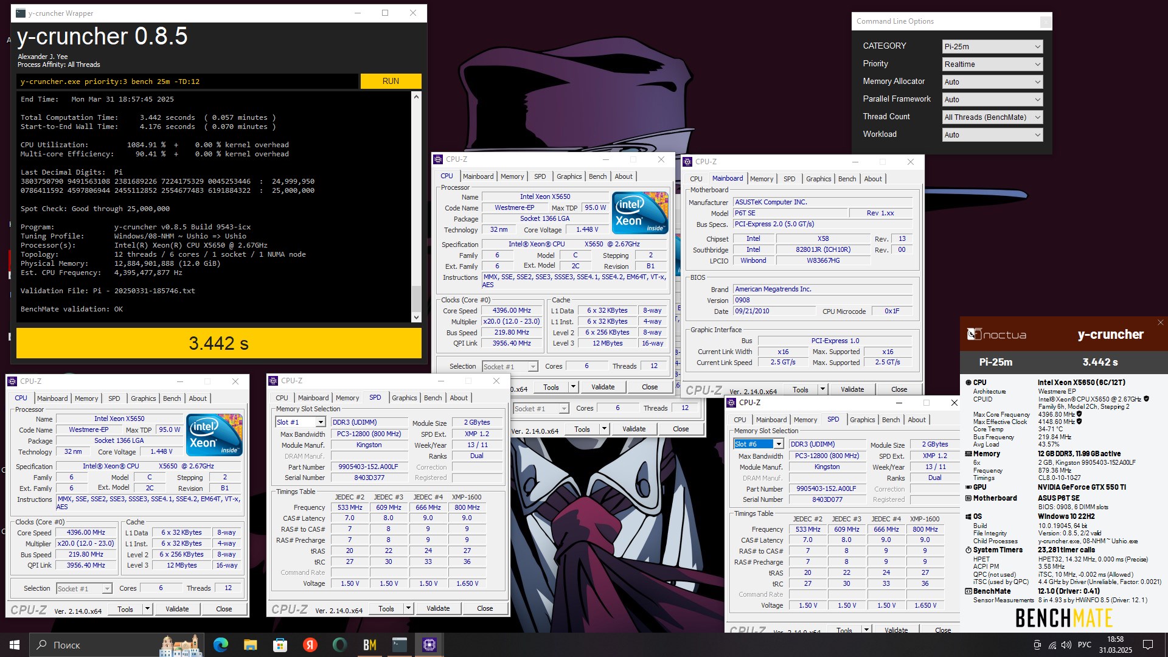Viewport: 1168px width, 657px height.
Task: Open the Workload dropdown
Action: pyautogui.click(x=992, y=134)
